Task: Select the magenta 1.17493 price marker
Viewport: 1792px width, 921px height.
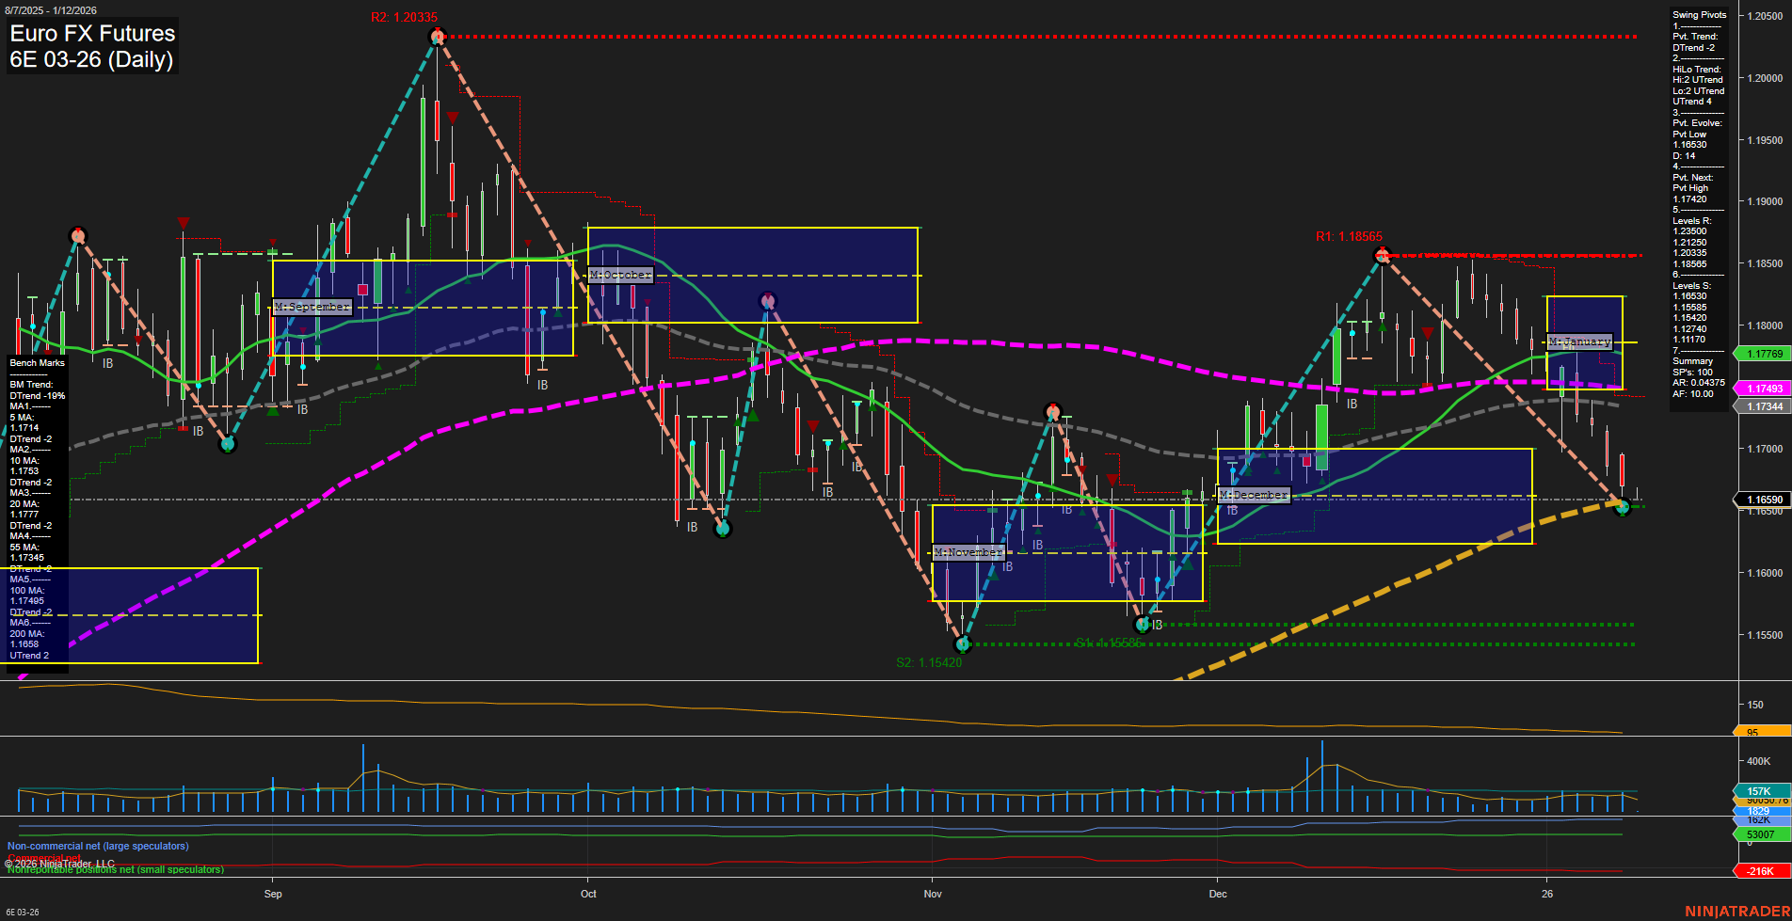Action: tap(1765, 388)
